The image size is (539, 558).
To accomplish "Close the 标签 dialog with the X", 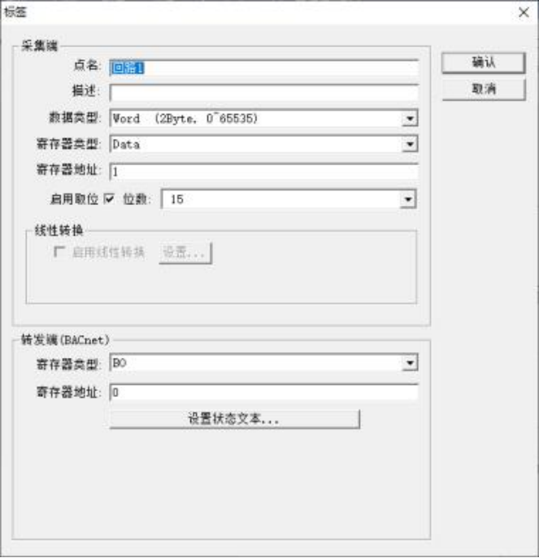I will click(524, 13).
